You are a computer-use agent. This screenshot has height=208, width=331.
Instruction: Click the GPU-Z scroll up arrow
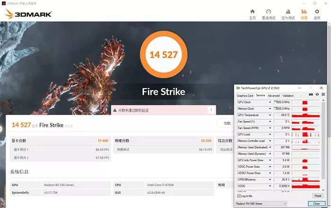(323, 100)
